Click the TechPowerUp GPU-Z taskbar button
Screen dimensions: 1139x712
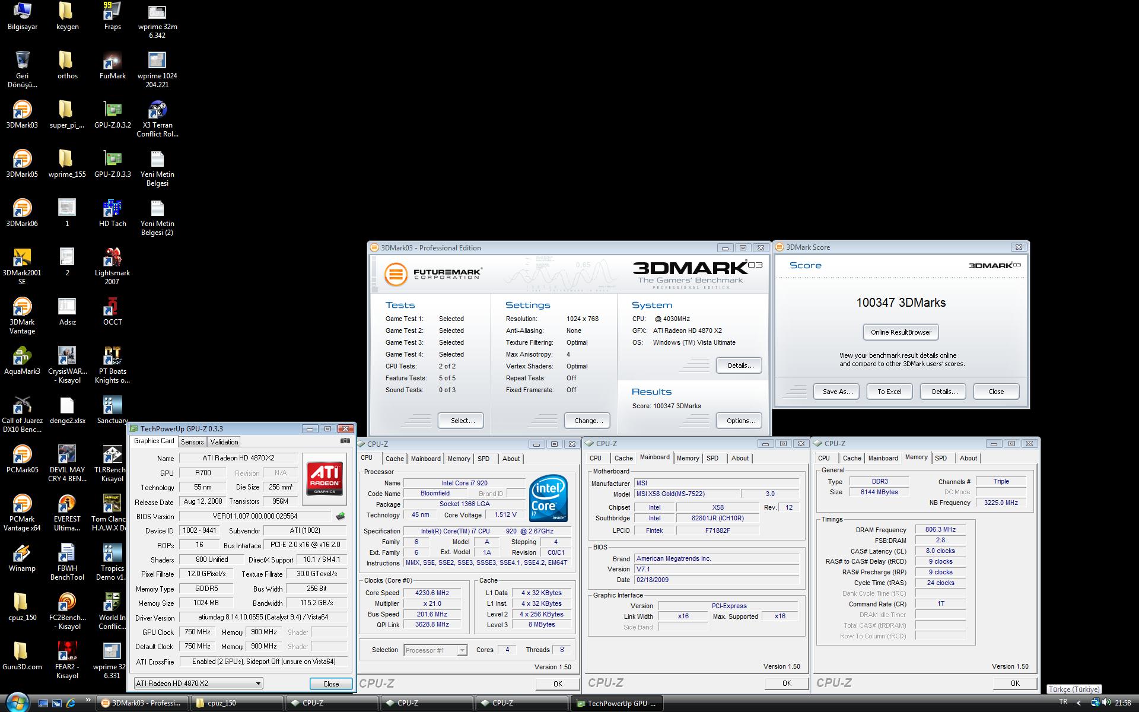(616, 703)
